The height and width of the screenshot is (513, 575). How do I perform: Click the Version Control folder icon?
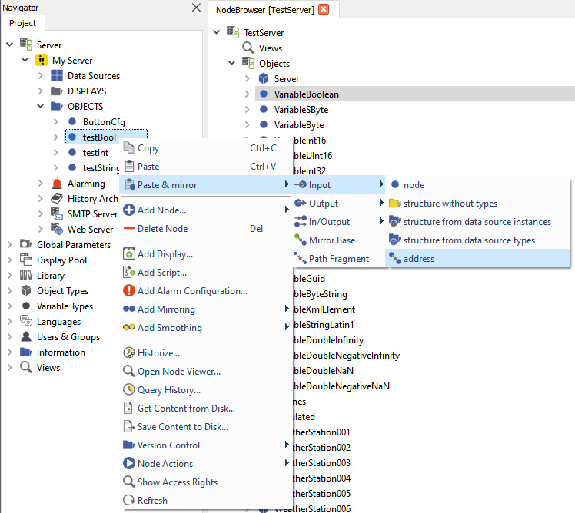(128, 445)
